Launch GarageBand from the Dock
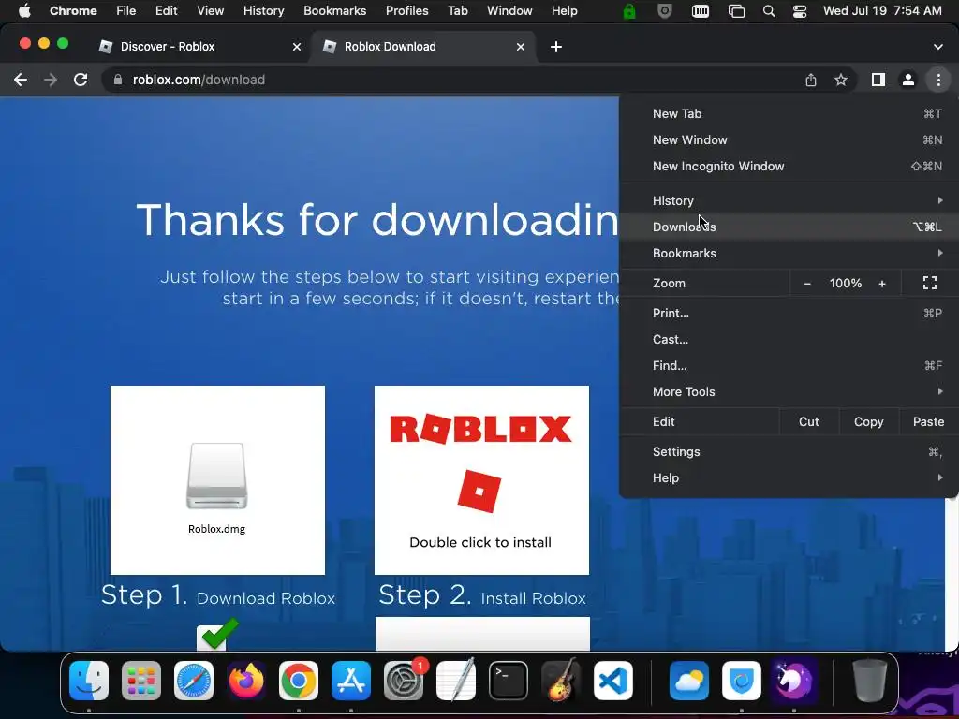The image size is (959, 719). 561,681
